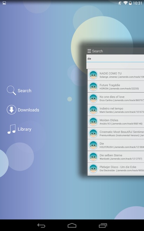The height and width of the screenshot is (231, 144).
Task: Click the Library music note icon
Action: point(12,129)
